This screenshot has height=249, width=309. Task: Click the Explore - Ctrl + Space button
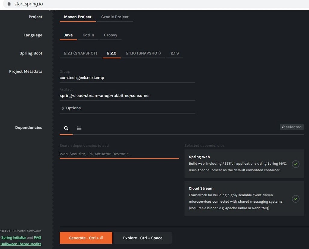[x=143, y=238]
